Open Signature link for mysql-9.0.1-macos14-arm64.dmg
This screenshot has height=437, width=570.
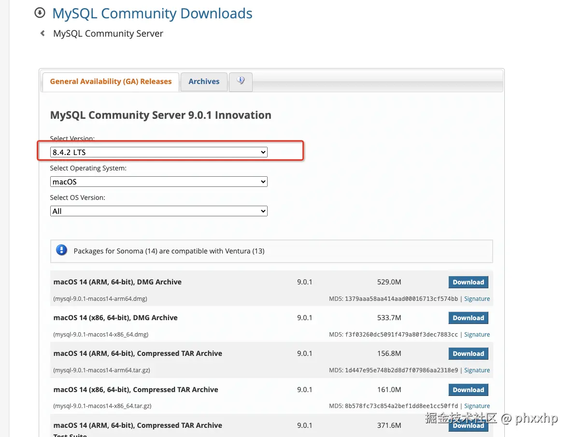coord(477,298)
